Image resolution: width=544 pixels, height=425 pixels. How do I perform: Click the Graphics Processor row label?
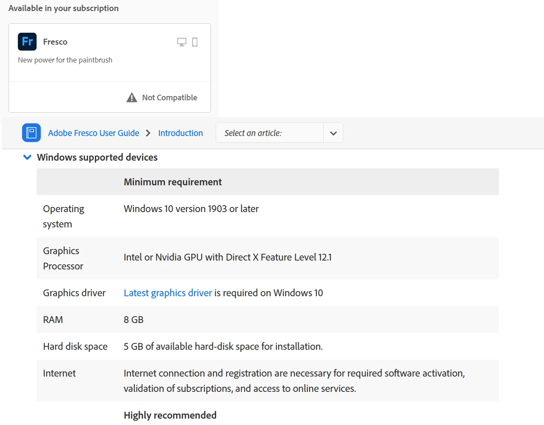(x=63, y=258)
